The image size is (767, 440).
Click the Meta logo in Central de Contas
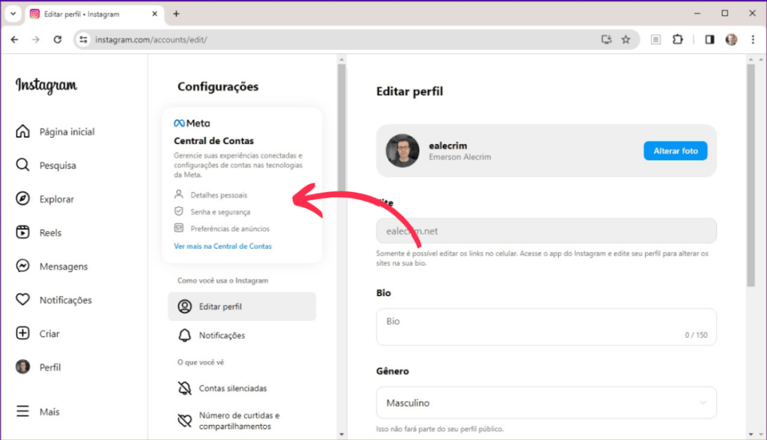coord(192,124)
